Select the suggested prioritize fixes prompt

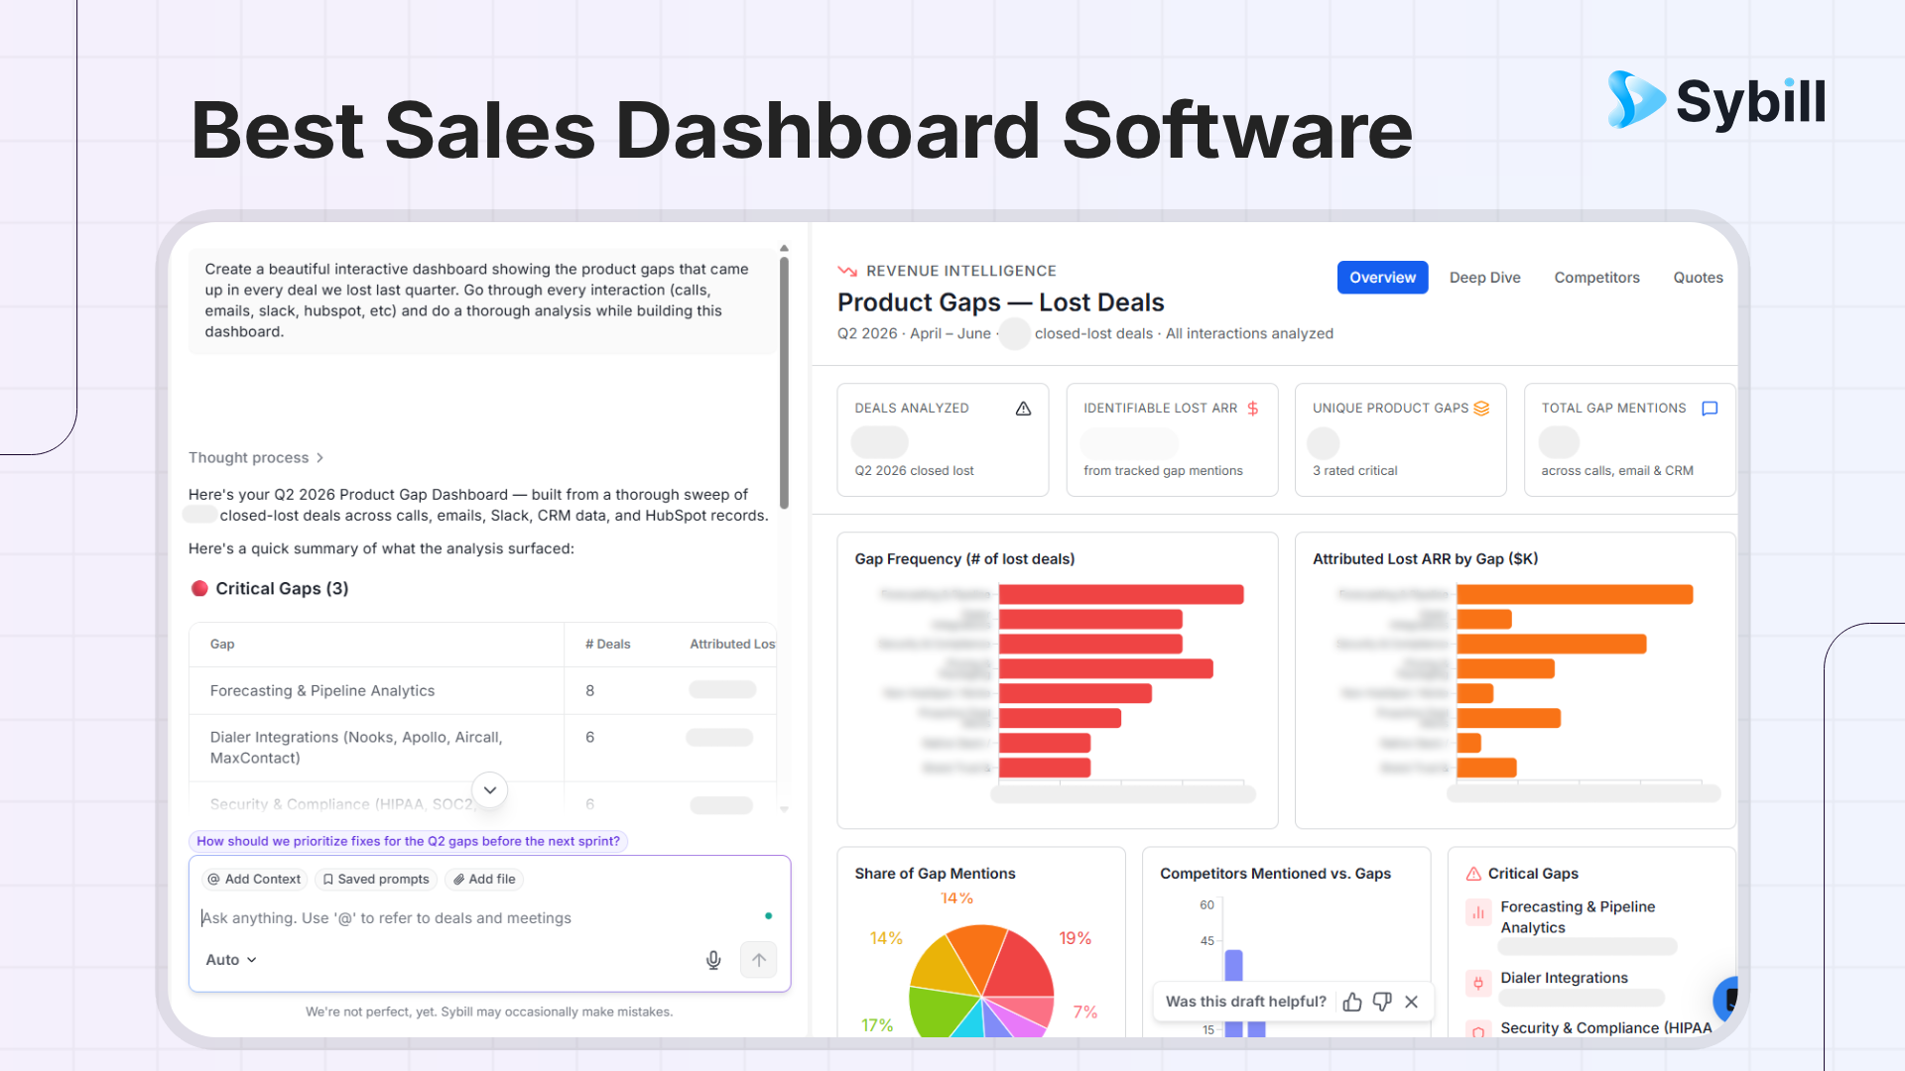coord(408,841)
